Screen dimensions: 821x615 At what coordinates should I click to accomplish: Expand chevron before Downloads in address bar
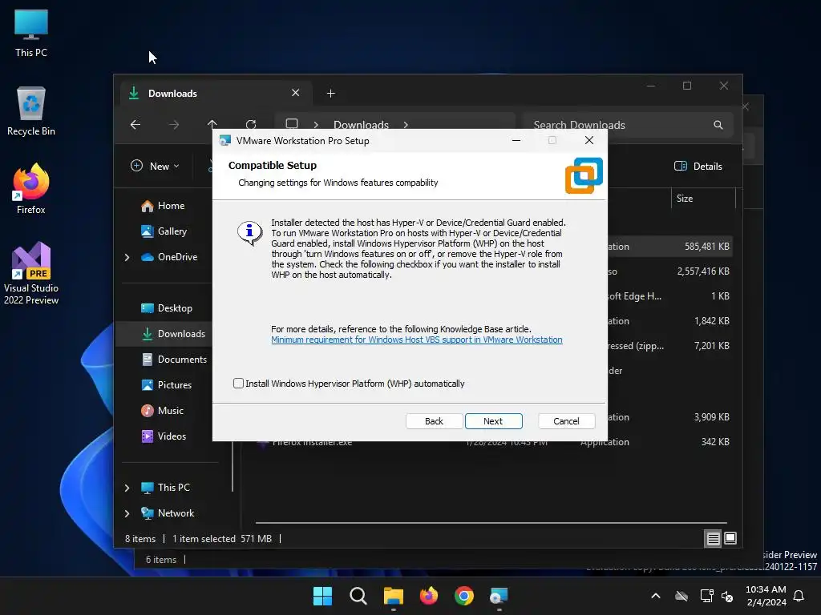(x=316, y=125)
